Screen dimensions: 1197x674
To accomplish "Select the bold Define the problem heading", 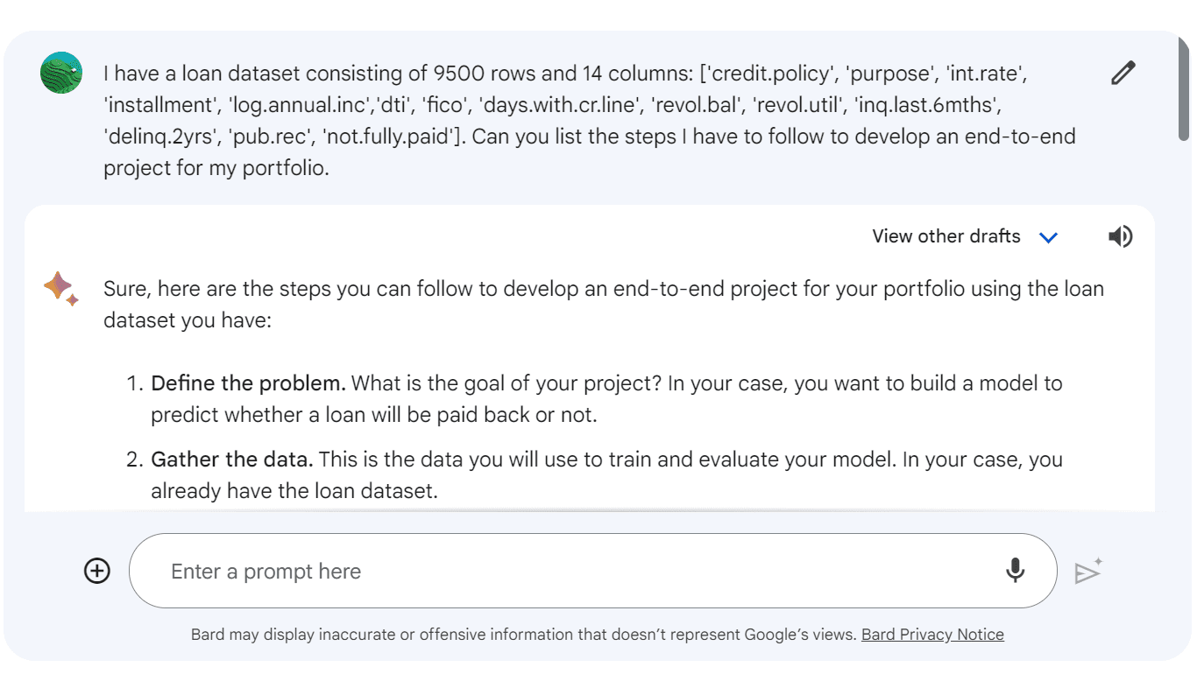I will tap(249, 383).
